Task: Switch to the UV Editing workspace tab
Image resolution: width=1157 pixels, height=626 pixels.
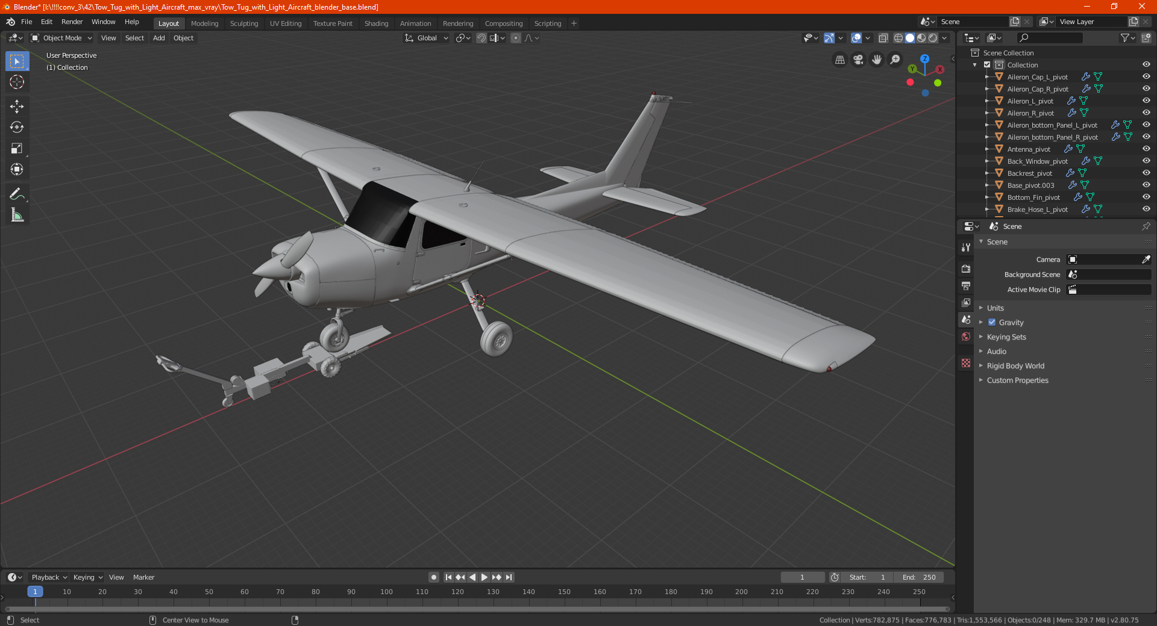Action: coord(285,23)
